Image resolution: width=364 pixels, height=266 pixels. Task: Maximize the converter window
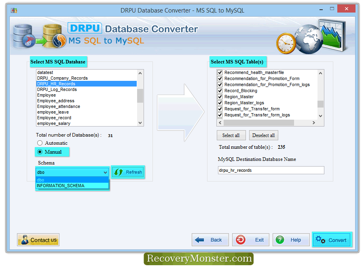pos(332,9)
